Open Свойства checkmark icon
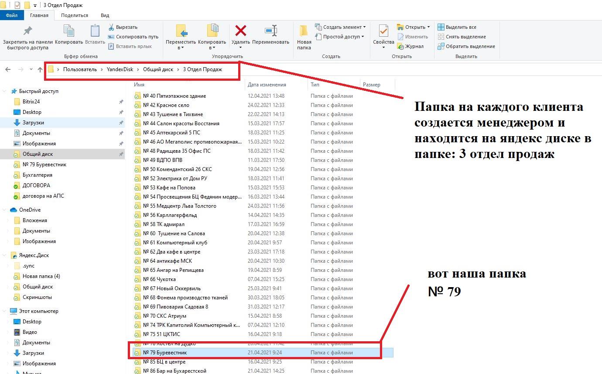This screenshot has height=374, width=602. click(383, 31)
